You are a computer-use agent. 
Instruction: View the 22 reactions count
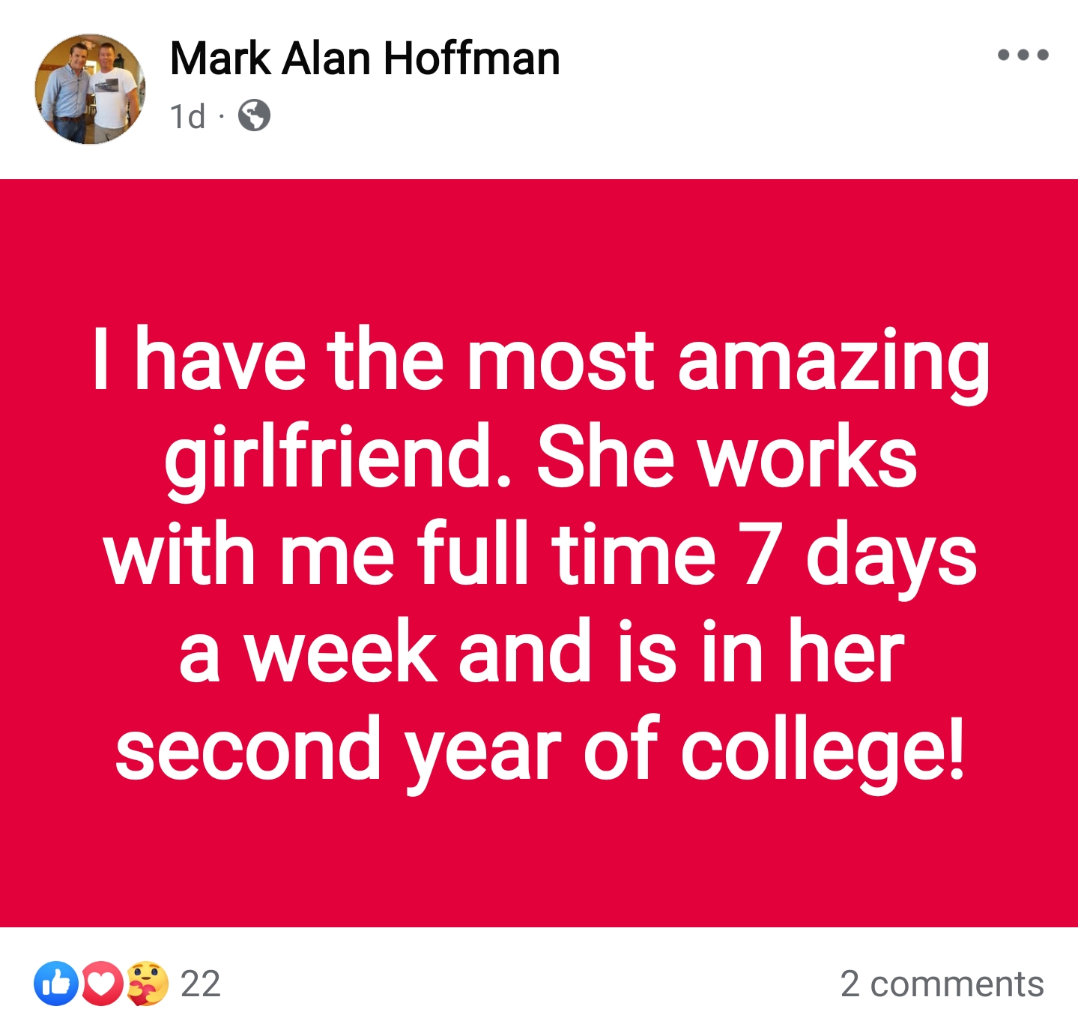coord(201,984)
